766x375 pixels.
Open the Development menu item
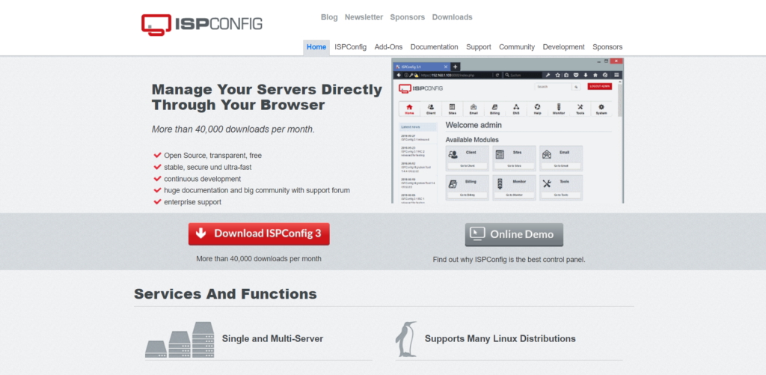click(564, 47)
